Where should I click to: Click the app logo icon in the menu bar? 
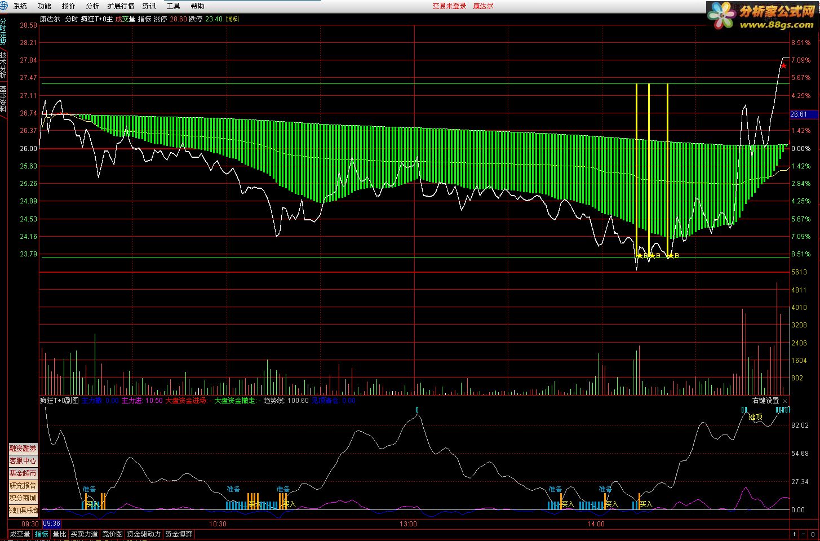[x=5, y=6]
